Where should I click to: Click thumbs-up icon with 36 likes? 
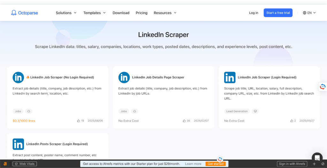pos(184,121)
